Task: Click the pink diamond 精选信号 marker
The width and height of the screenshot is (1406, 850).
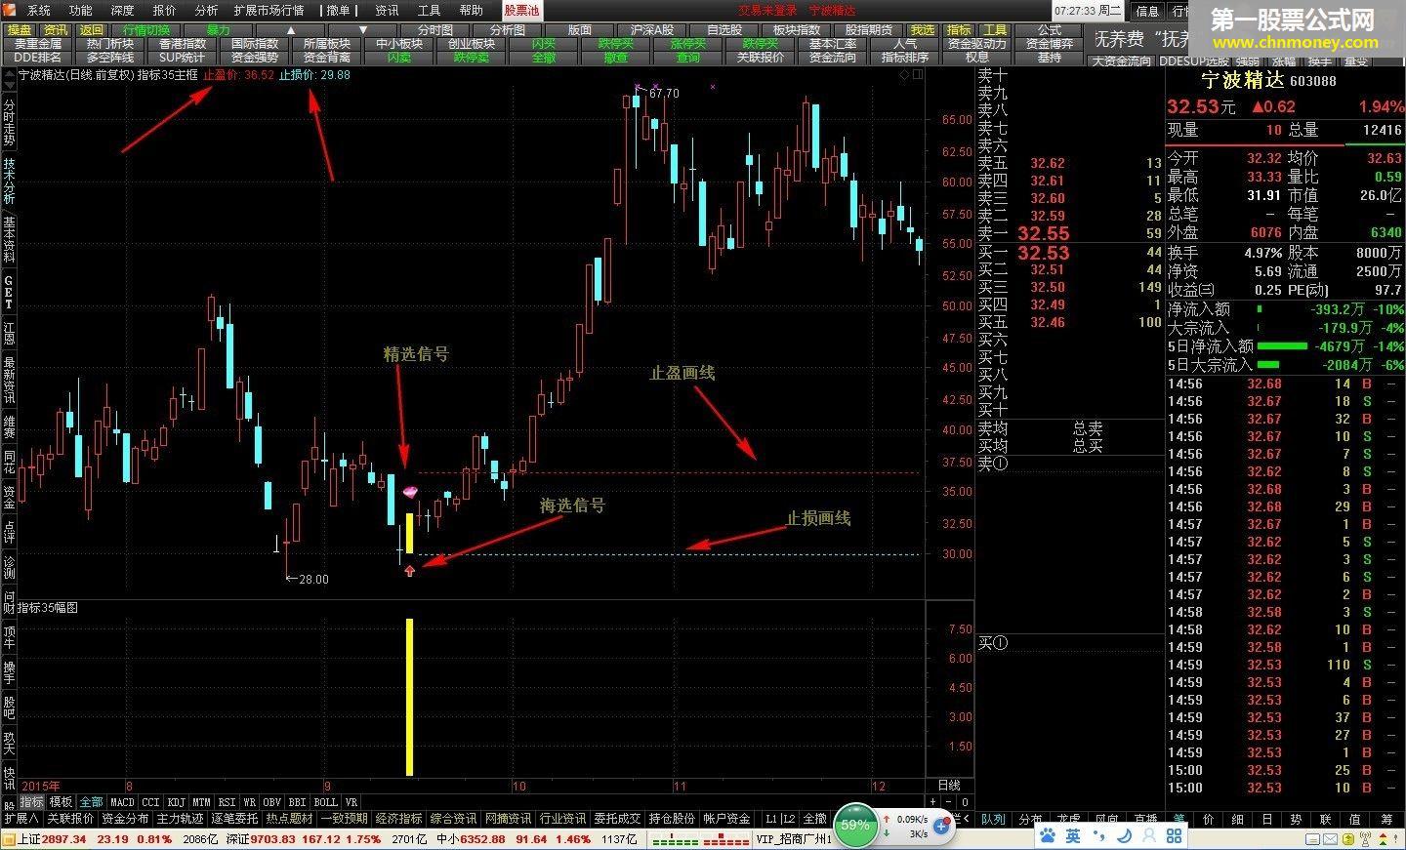Action: coord(410,491)
